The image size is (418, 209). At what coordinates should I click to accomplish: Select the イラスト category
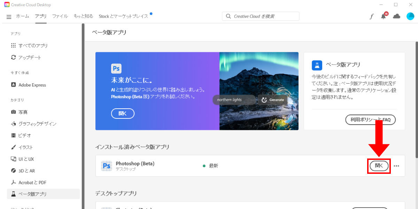tap(22, 147)
